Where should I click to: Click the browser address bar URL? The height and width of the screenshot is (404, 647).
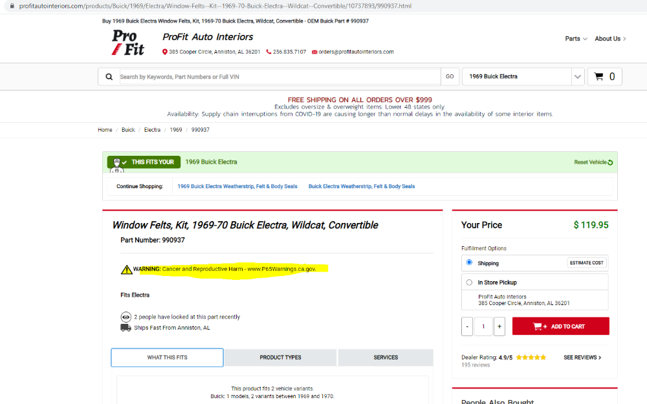pos(215,6)
